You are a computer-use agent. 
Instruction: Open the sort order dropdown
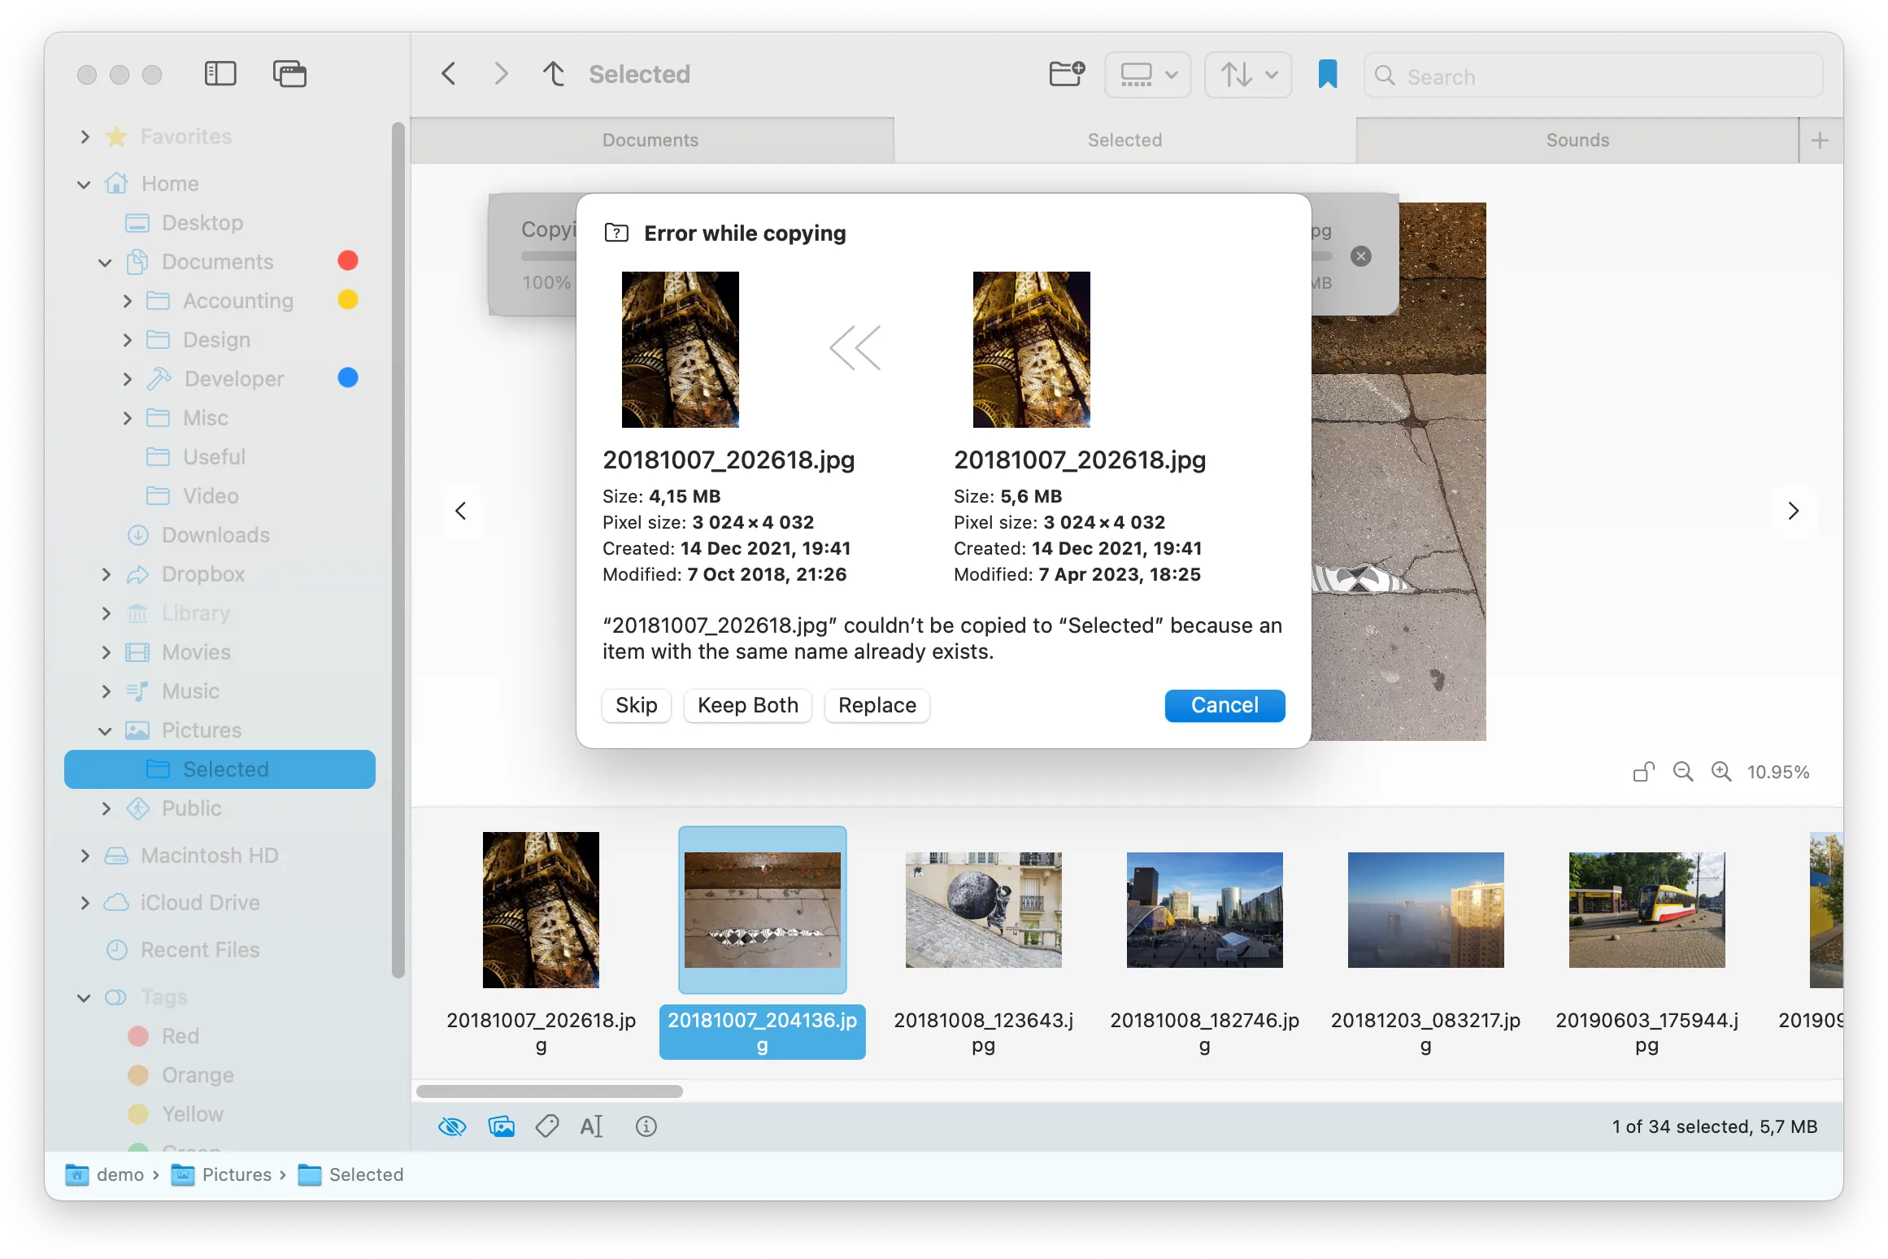click(1248, 75)
